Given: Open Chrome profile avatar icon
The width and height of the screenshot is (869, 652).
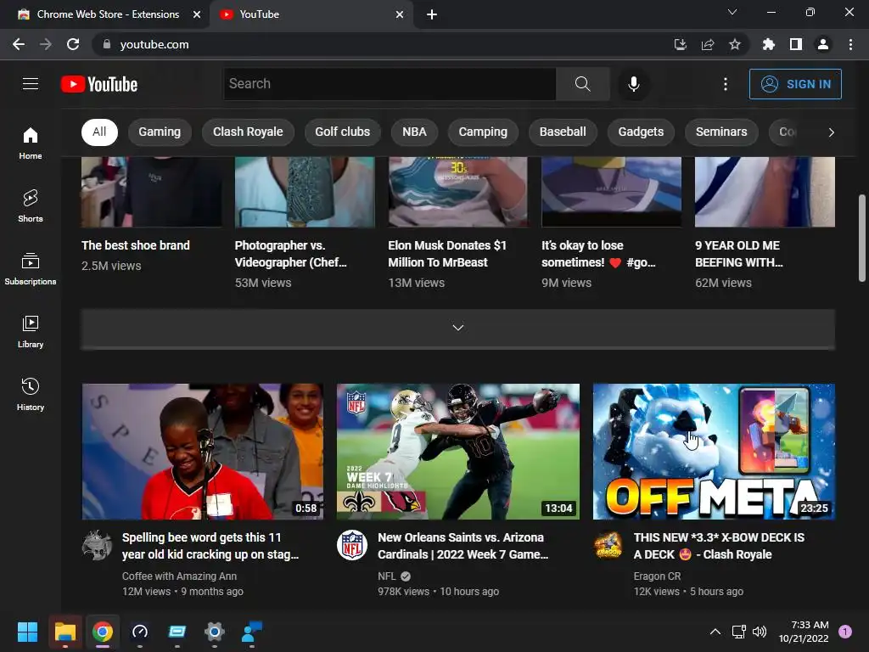Looking at the screenshot, I should tap(822, 44).
